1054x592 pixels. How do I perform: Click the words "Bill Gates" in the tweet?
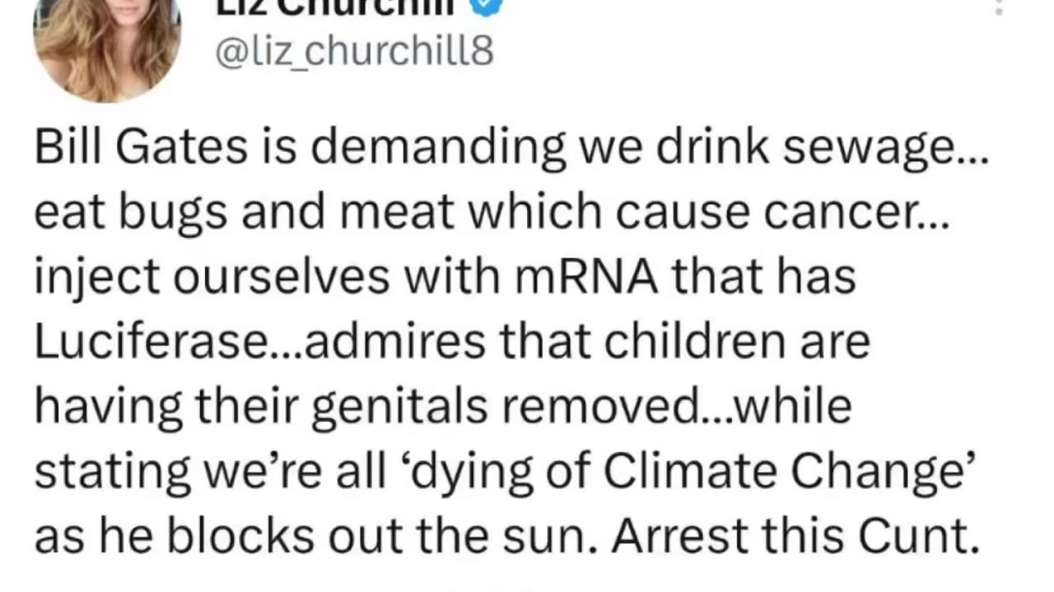coord(141,148)
